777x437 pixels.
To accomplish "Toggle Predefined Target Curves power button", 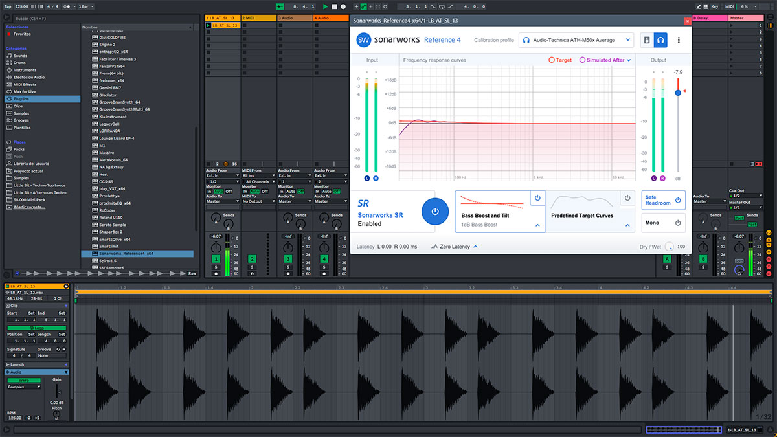I will coord(627,197).
